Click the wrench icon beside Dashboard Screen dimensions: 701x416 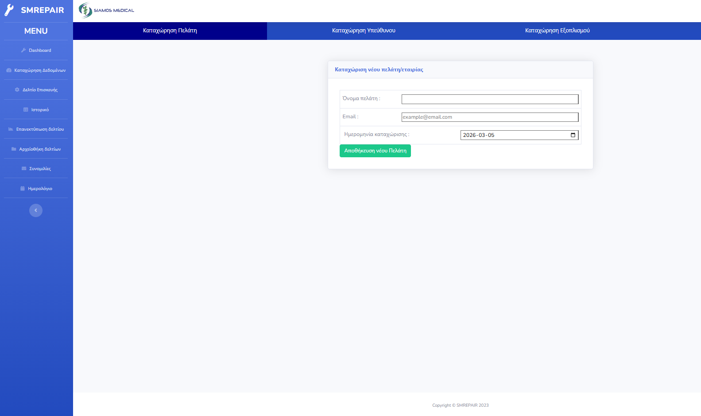(23, 51)
